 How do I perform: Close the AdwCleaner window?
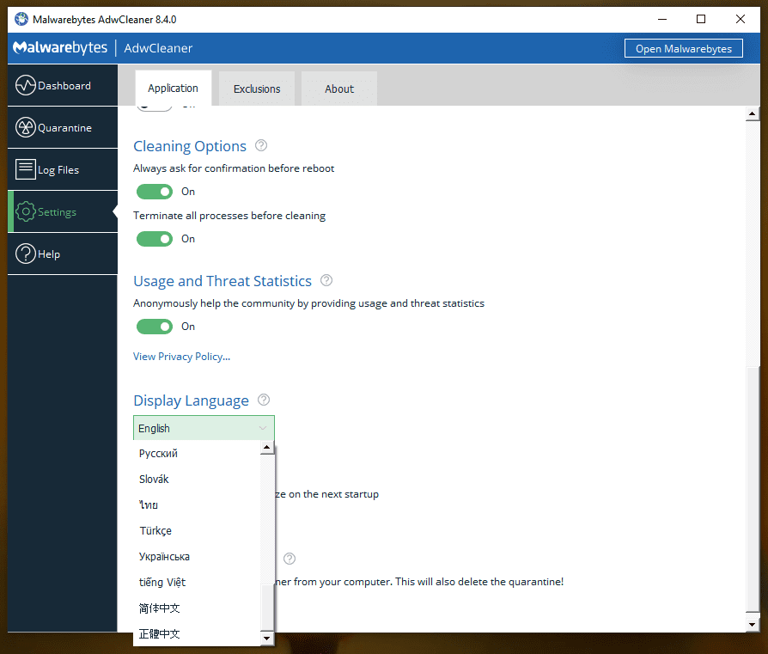(741, 19)
